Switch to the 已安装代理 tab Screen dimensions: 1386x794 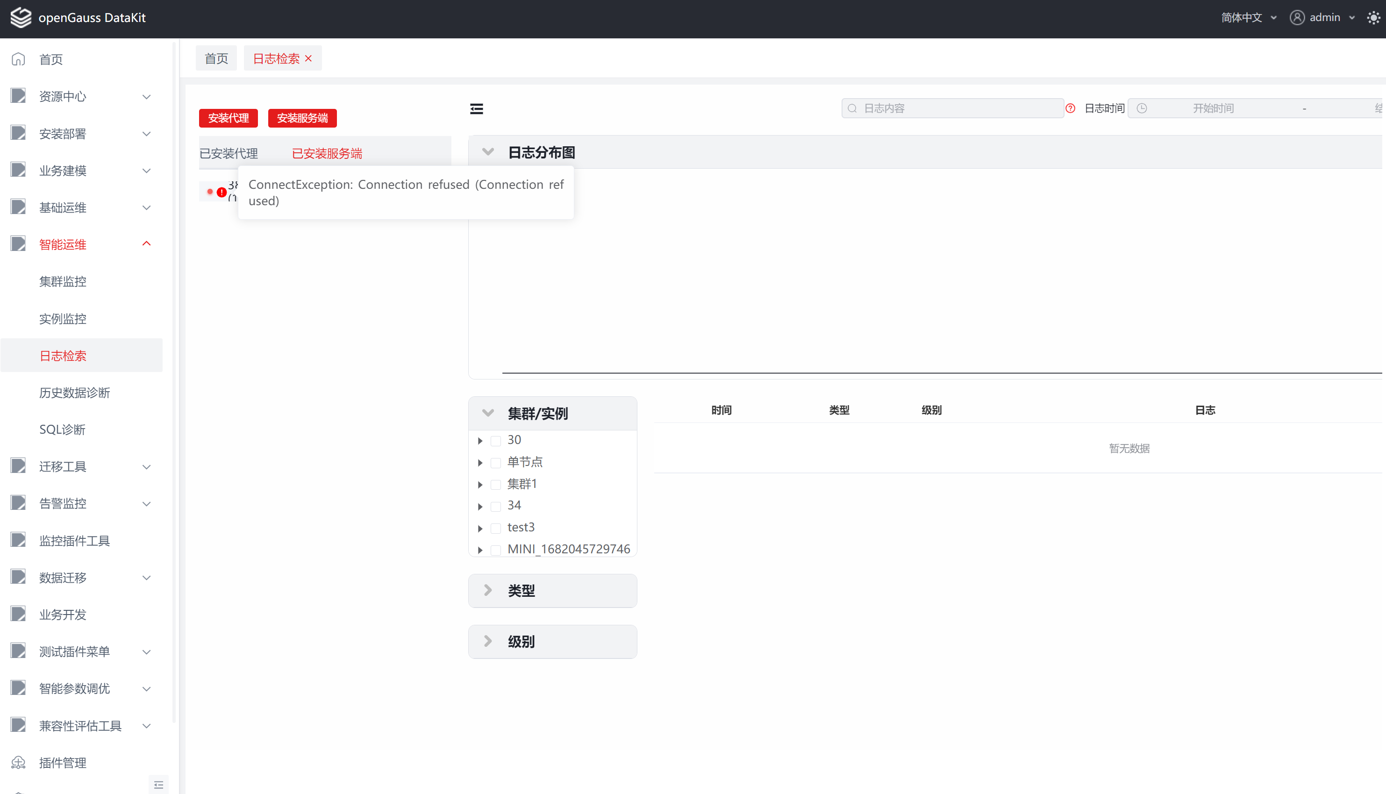pyautogui.click(x=229, y=153)
